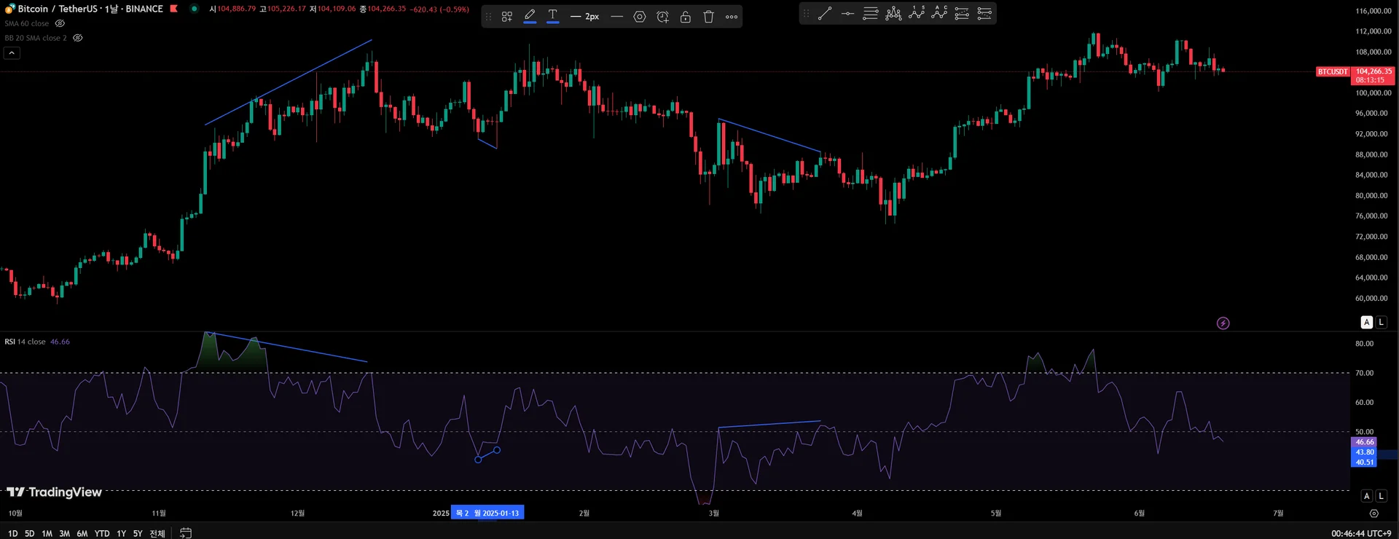Open the drawing templates grid icon
Image resolution: width=1399 pixels, height=539 pixels.
coord(507,16)
